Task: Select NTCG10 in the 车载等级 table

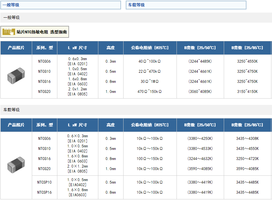Action: (x=44, y=149)
